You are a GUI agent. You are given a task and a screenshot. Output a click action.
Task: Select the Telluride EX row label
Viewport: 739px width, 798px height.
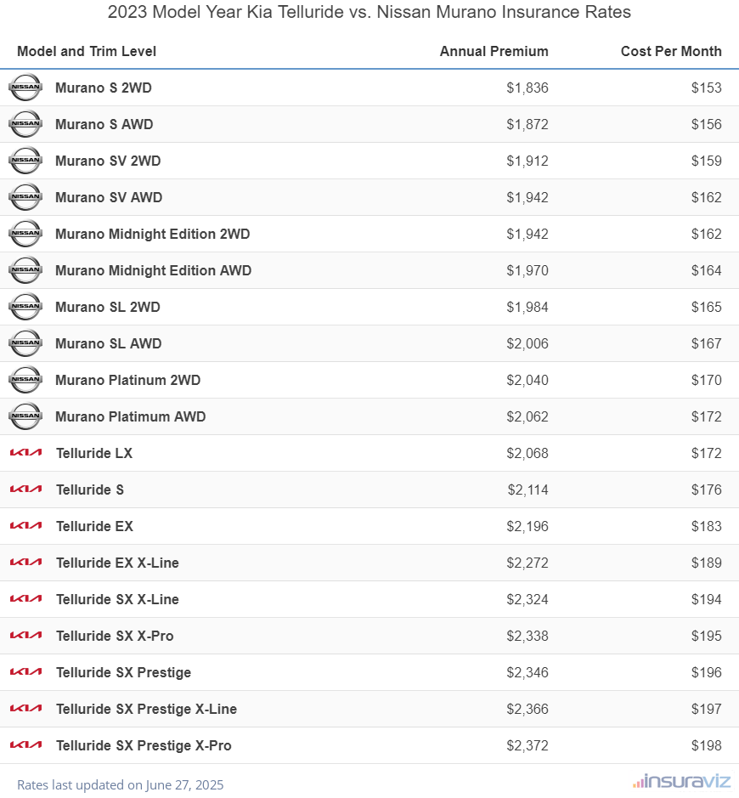point(94,526)
